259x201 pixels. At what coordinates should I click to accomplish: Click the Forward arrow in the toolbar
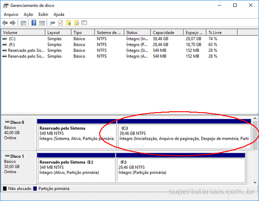pos(13,23)
